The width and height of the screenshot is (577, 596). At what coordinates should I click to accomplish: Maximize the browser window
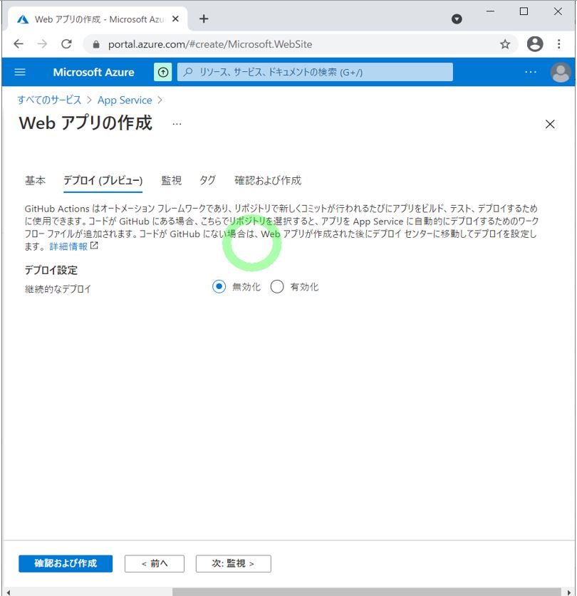point(524,11)
